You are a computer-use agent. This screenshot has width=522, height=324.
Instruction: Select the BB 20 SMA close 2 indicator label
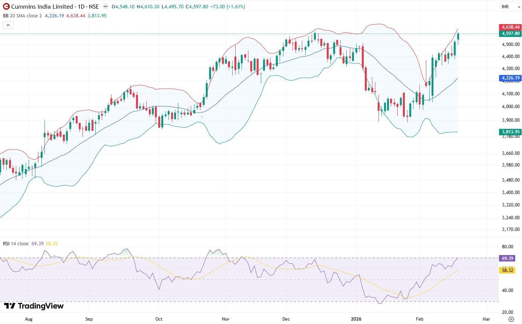23,15
